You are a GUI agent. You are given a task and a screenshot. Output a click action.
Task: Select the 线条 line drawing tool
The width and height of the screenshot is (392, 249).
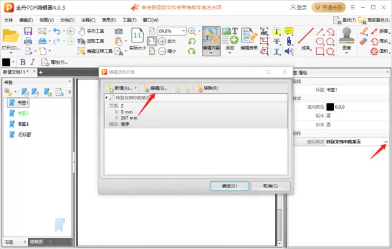coord(306,39)
